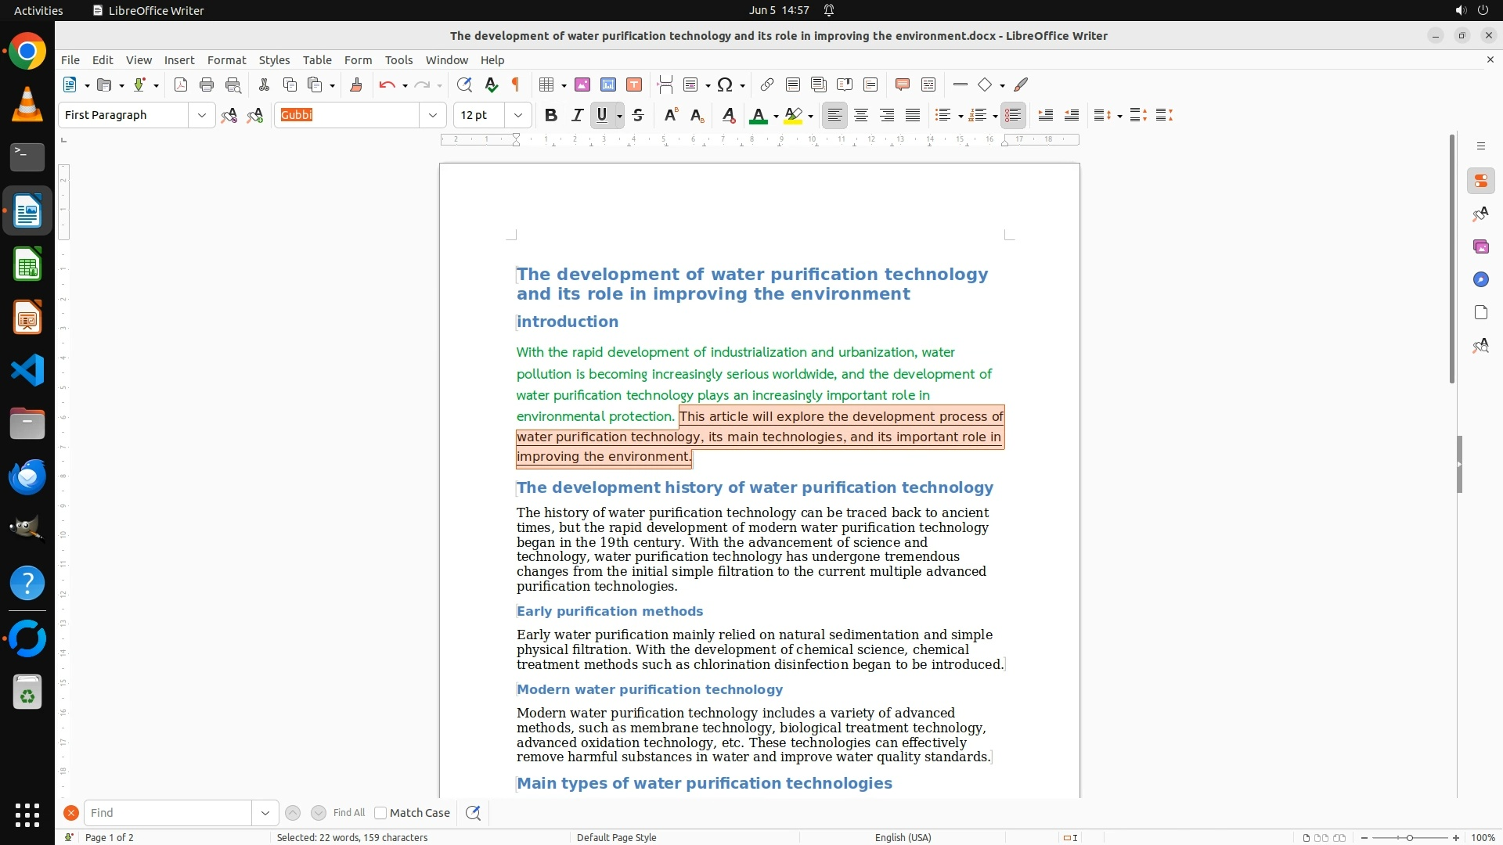Click the Insert Special Character omega icon
1503x845 pixels.
coord(725,84)
